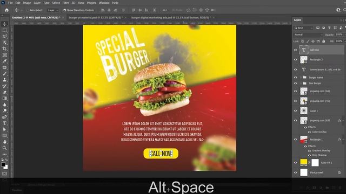
Task: Open the Edit Toolbar three-dots button
Action: (5, 154)
